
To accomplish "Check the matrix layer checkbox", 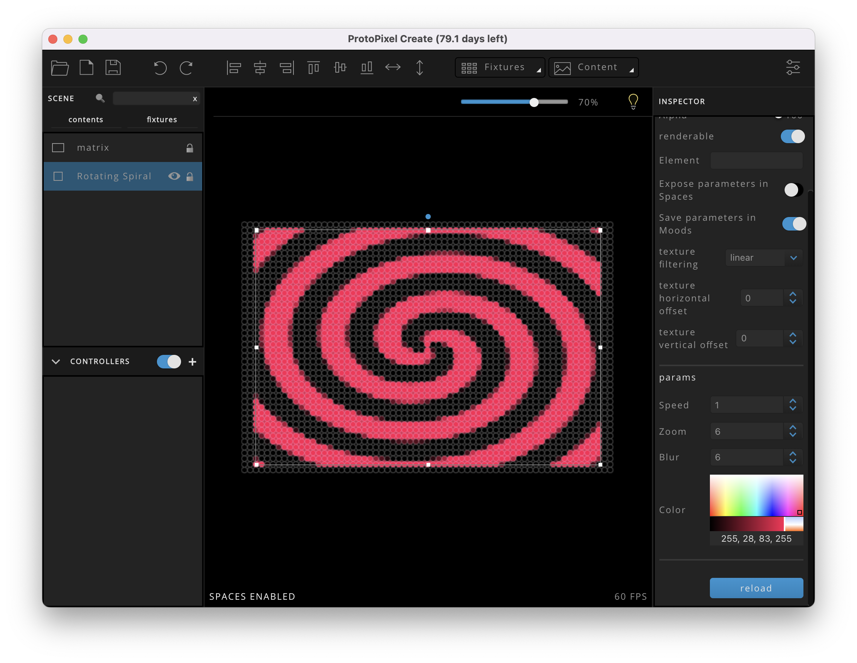I will point(58,148).
